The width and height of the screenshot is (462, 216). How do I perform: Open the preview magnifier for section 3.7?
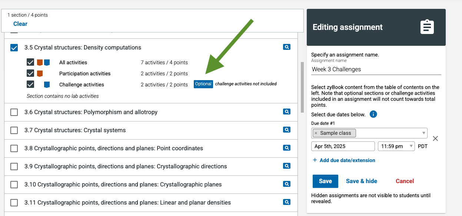(x=286, y=130)
